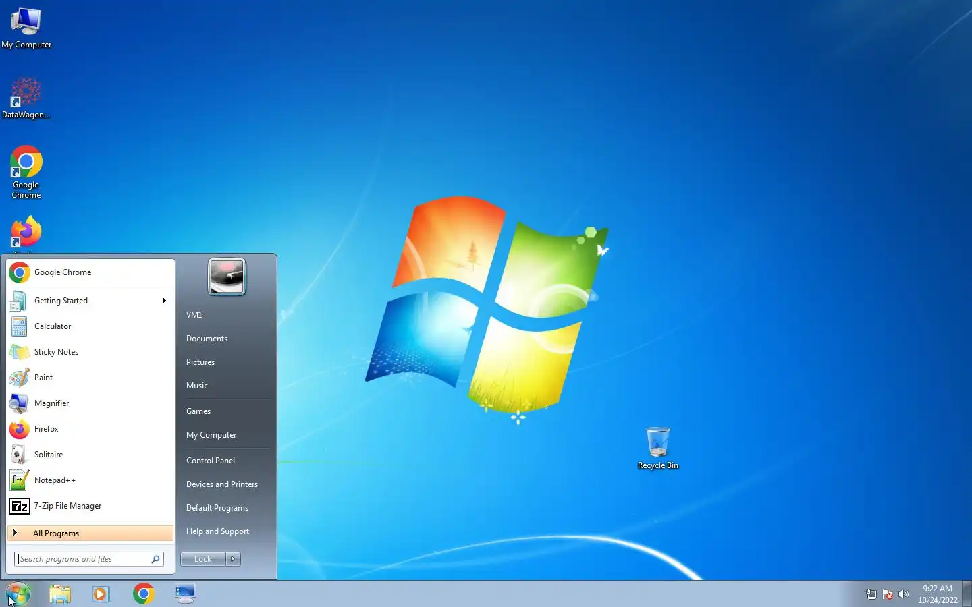972x607 pixels.
Task: Click the Paint palette icon in Start menu
Action: click(19, 378)
